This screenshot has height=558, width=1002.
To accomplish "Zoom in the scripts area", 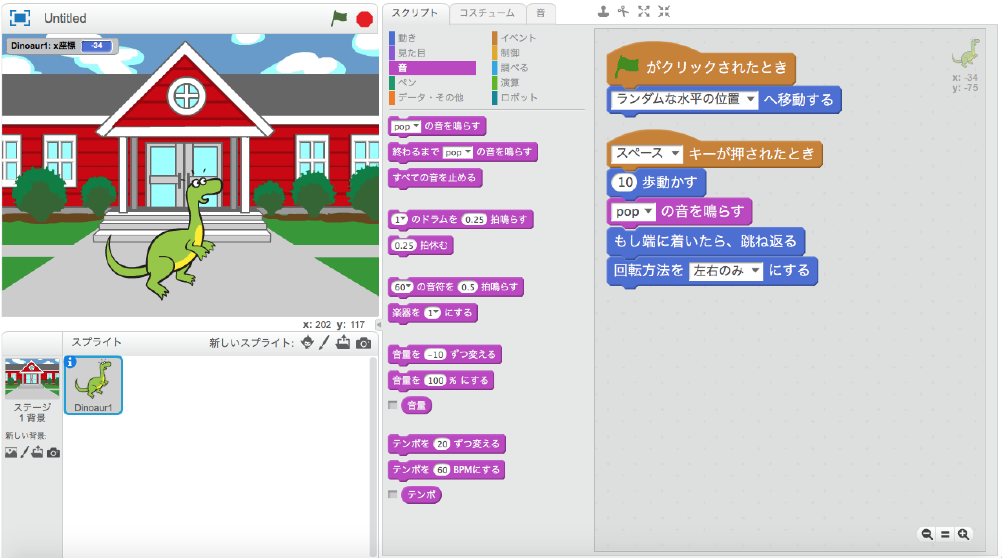I will 963,534.
